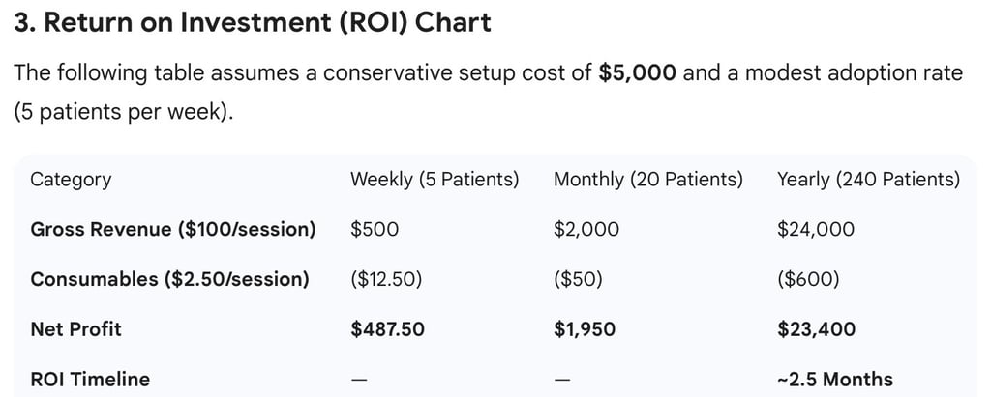Click the $2,000 monthly gross revenue cell
Viewport: 991px width, 397px height.
pos(586,230)
